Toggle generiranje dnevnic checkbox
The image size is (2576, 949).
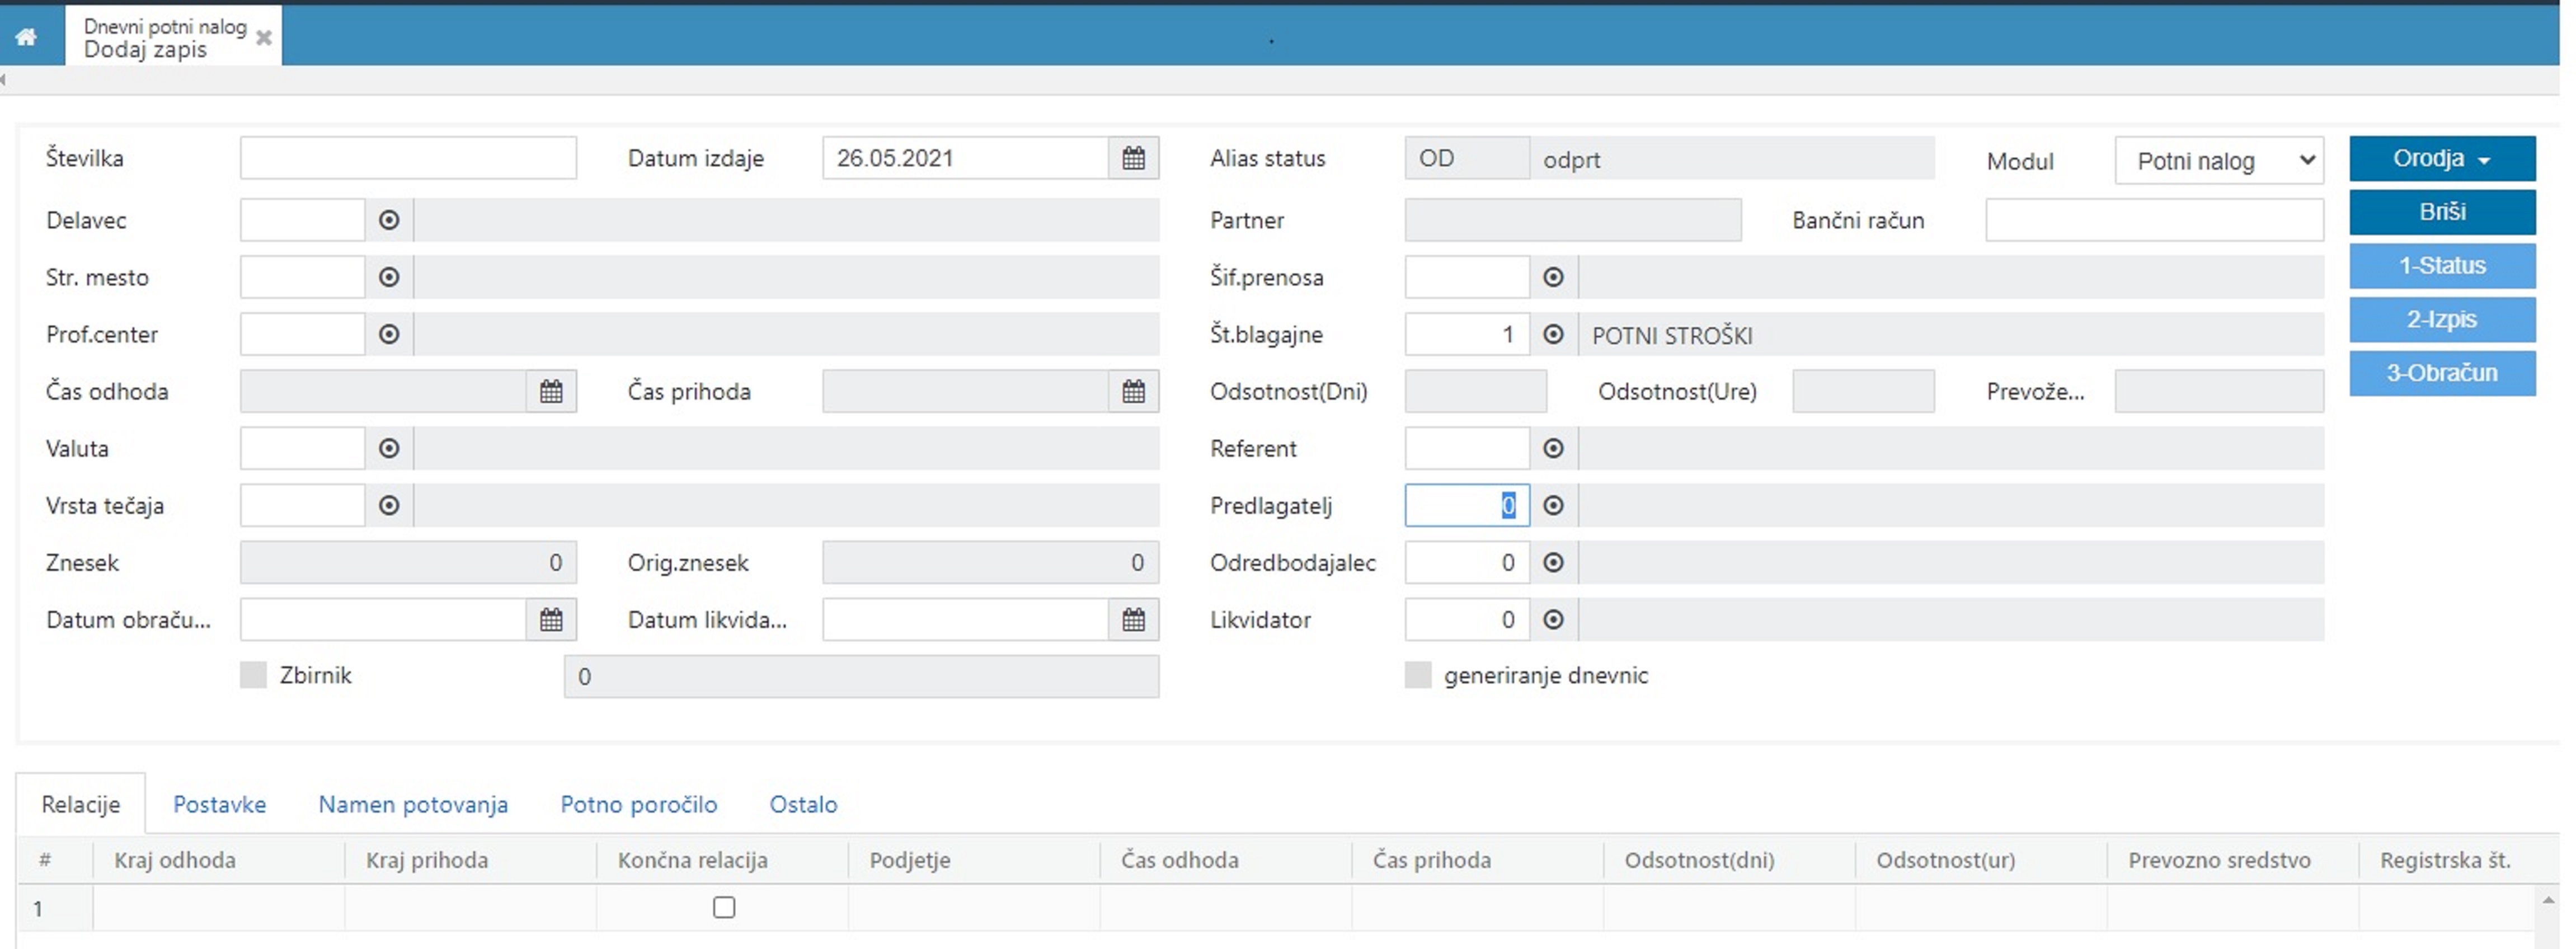1418,675
